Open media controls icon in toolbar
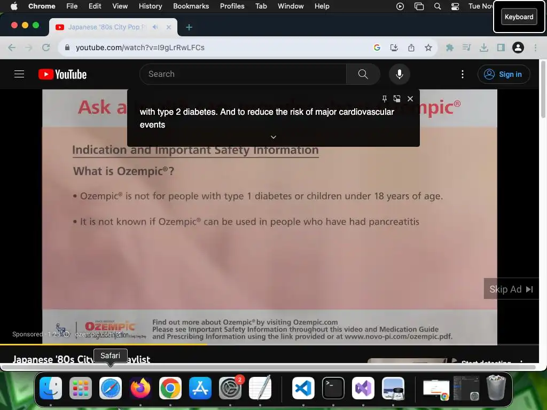The width and height of the screenshot is (547, 410). pos(466,48)
